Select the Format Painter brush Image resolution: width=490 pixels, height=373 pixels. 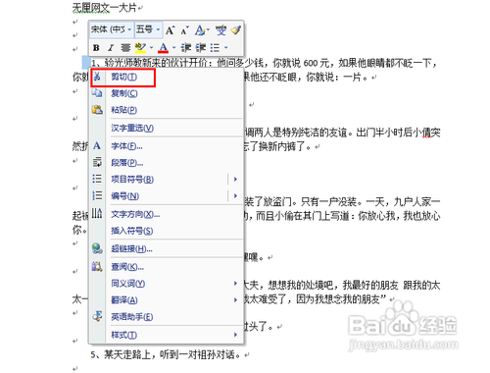(x=236, y=30)
